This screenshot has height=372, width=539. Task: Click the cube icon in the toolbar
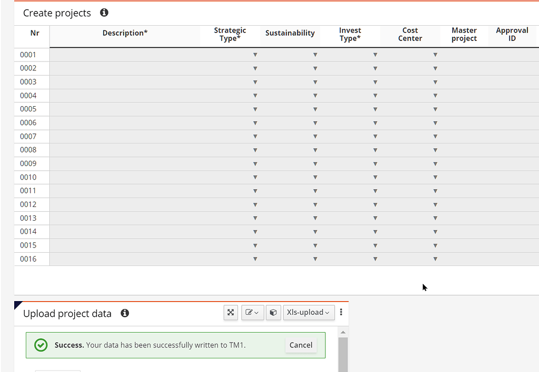click(273, 312)
